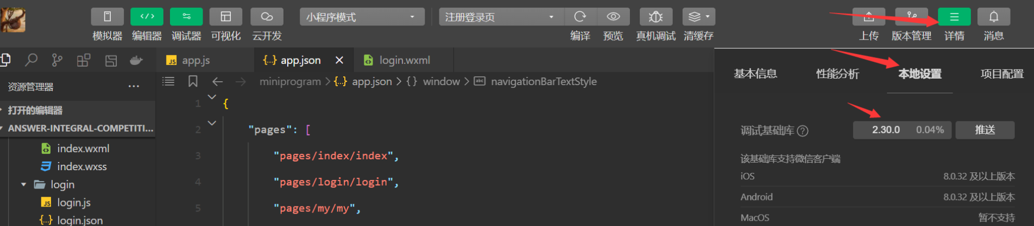
Task: Toggle the 调试器 debugger panel button
Action: click(x=186, y=17)
